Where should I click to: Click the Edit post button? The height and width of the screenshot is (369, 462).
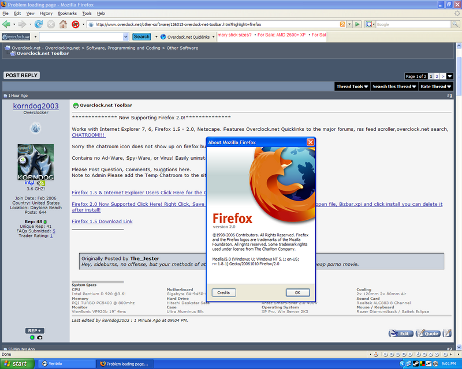401,333
